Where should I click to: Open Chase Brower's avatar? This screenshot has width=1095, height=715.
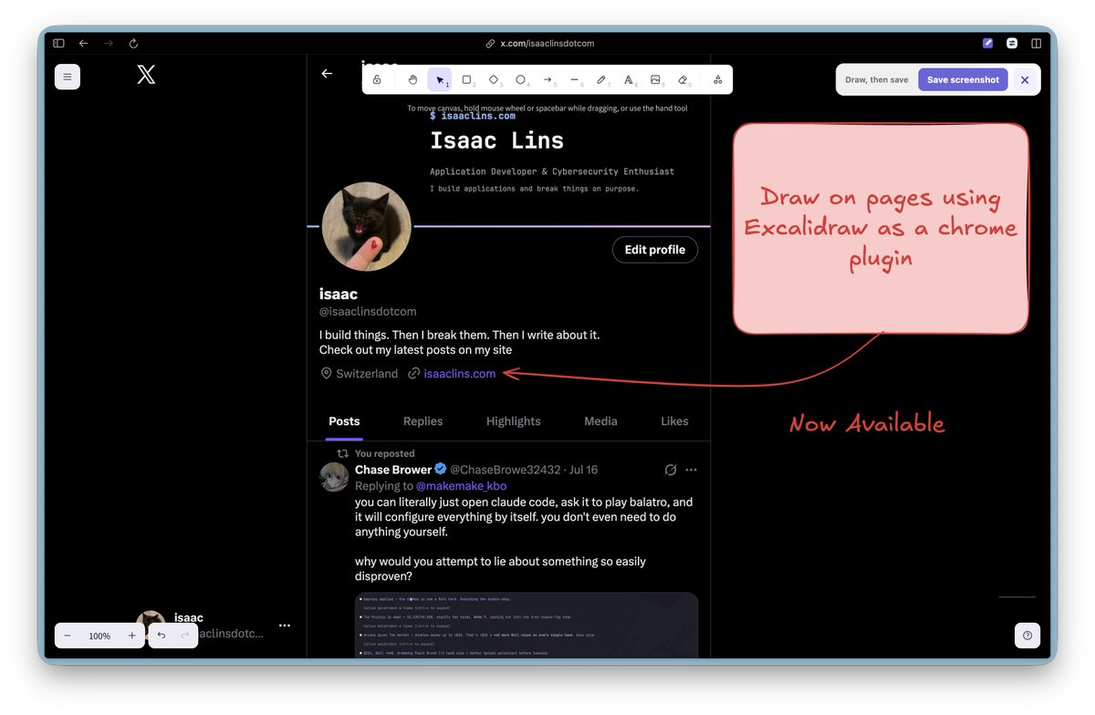coord(334,477)
